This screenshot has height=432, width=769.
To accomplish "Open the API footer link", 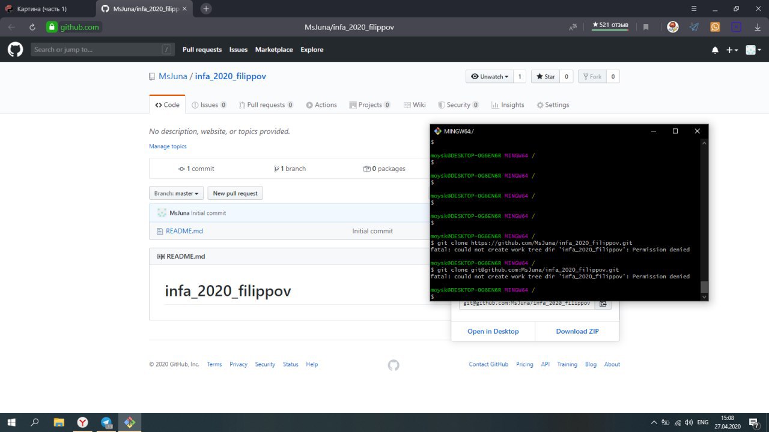I will point(546,364).
